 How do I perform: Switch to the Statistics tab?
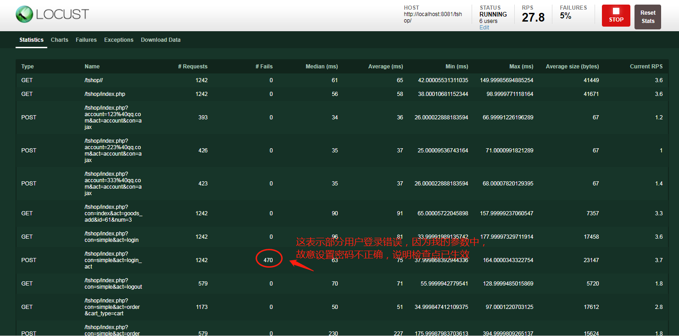tap(32, 40)
